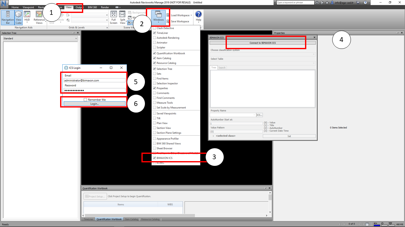Uncheck the BIMAXON ICS window entry
The height and width of the screenshot is (227, 405).
click(154, 158)
